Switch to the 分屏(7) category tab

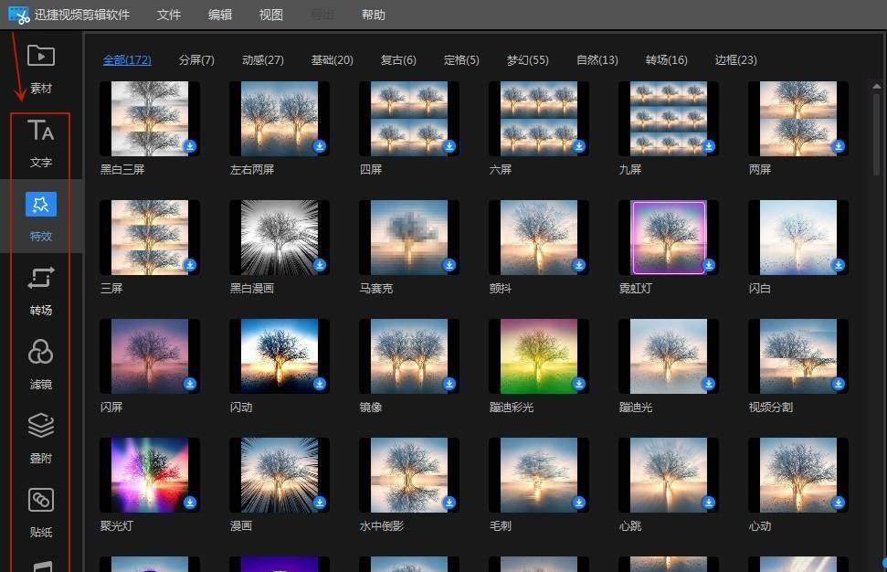click(x=196, y=60)
